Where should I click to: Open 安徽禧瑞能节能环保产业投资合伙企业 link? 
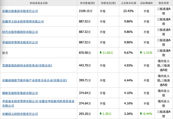click(34, 80)
